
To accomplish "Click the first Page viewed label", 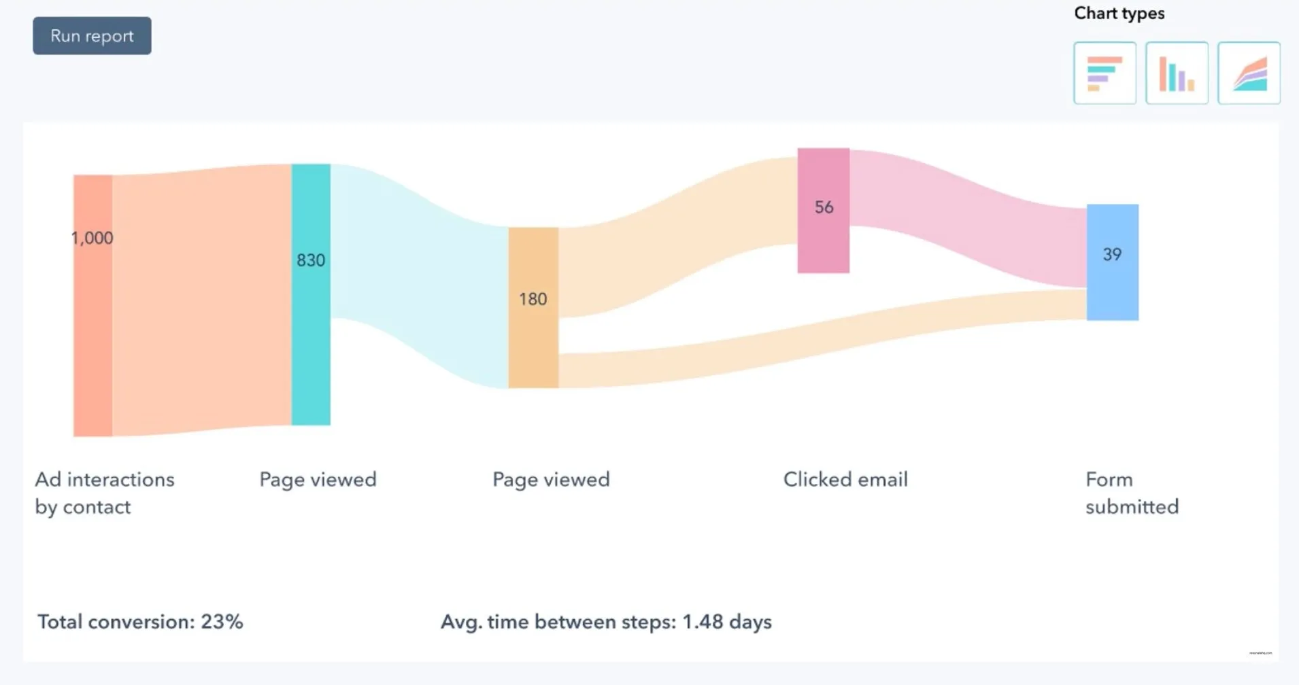I will 318,479.
